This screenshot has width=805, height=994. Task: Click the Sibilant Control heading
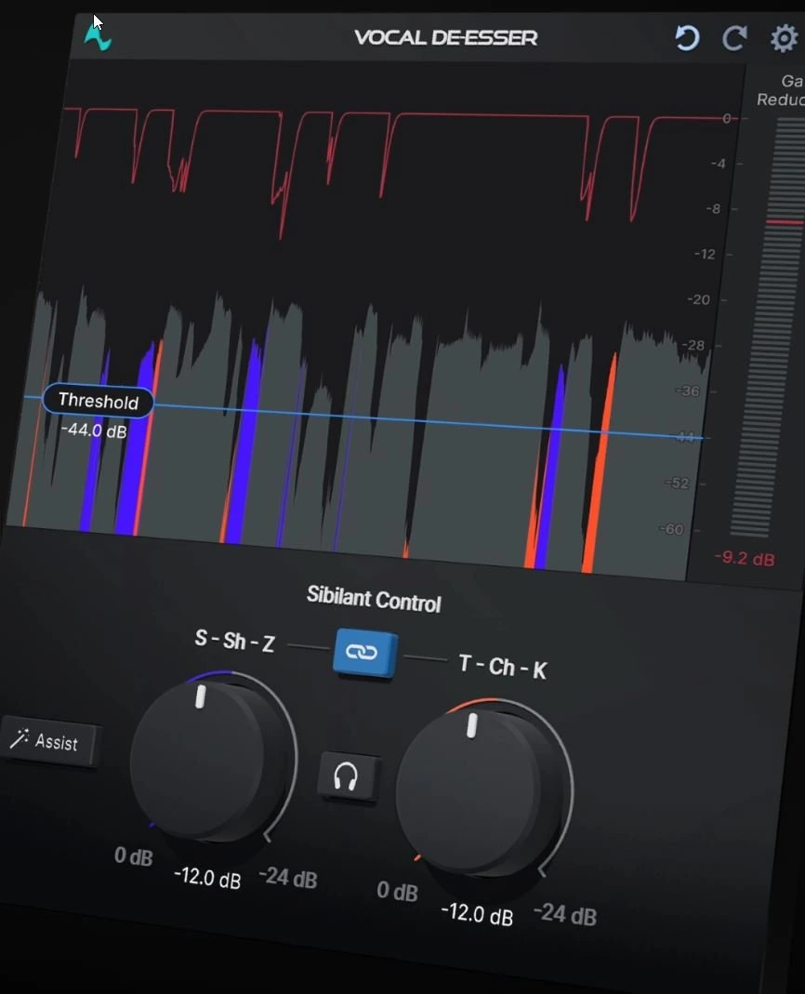(374, 599)
